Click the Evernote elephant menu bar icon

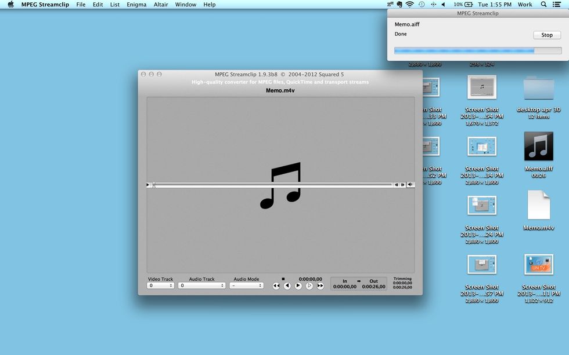tap(399, 4)
